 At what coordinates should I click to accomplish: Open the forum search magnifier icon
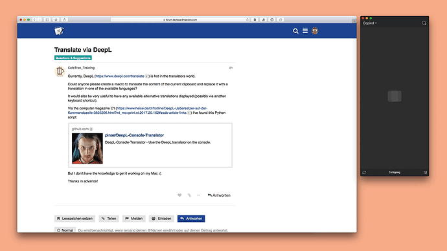click(x=295, y=31)
